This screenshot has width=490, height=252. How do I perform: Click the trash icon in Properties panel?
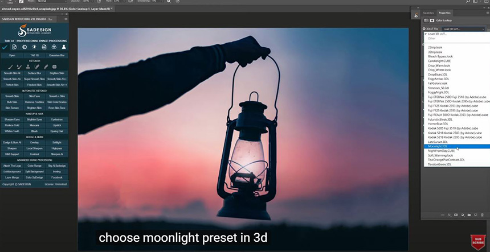pos(482,215)
